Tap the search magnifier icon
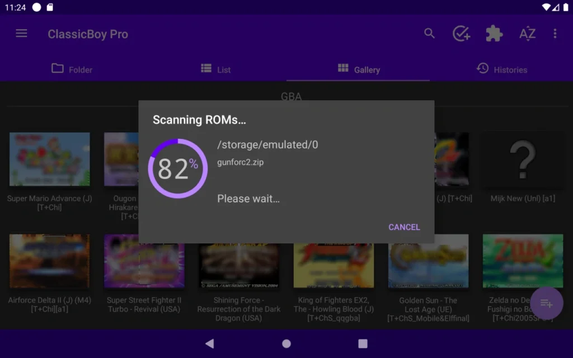Screen dimensions: 573x358 429,34
